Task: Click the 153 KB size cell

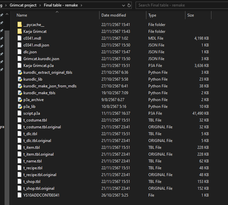Action: point(203,182)
